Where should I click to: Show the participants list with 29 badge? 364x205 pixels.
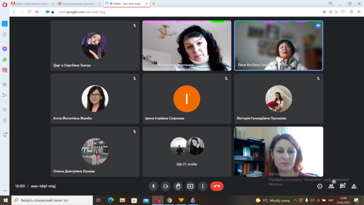click(x=331, y=186)
